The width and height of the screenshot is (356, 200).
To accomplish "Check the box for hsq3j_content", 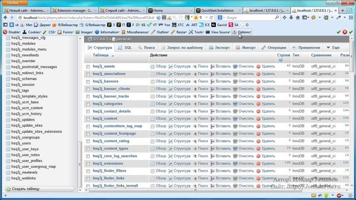I will (x=88, y=119).
